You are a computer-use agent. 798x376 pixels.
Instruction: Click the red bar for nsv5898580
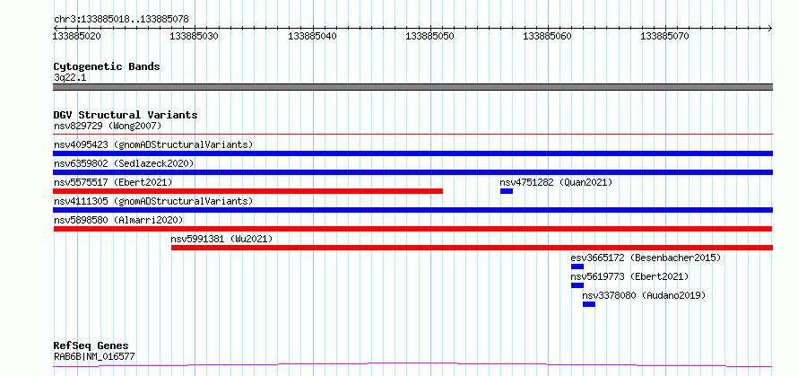coord(412,229)
